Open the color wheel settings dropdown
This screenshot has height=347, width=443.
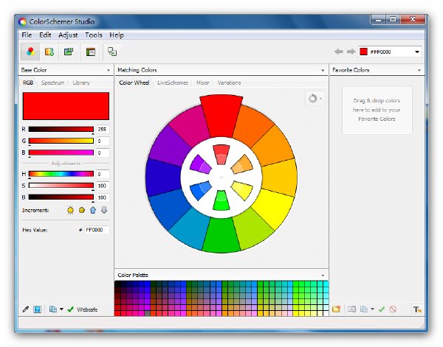315,99
